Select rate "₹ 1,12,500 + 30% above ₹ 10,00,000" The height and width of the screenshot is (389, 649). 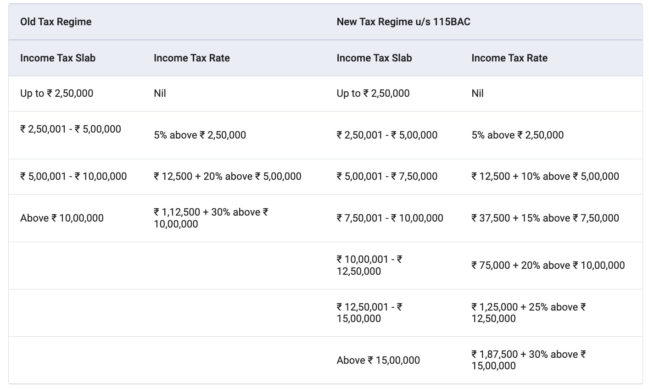click(211, 218)
